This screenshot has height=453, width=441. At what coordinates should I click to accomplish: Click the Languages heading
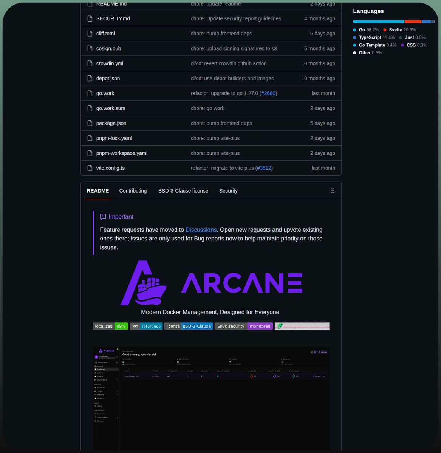pyautogui.click(x=368, y=11)
